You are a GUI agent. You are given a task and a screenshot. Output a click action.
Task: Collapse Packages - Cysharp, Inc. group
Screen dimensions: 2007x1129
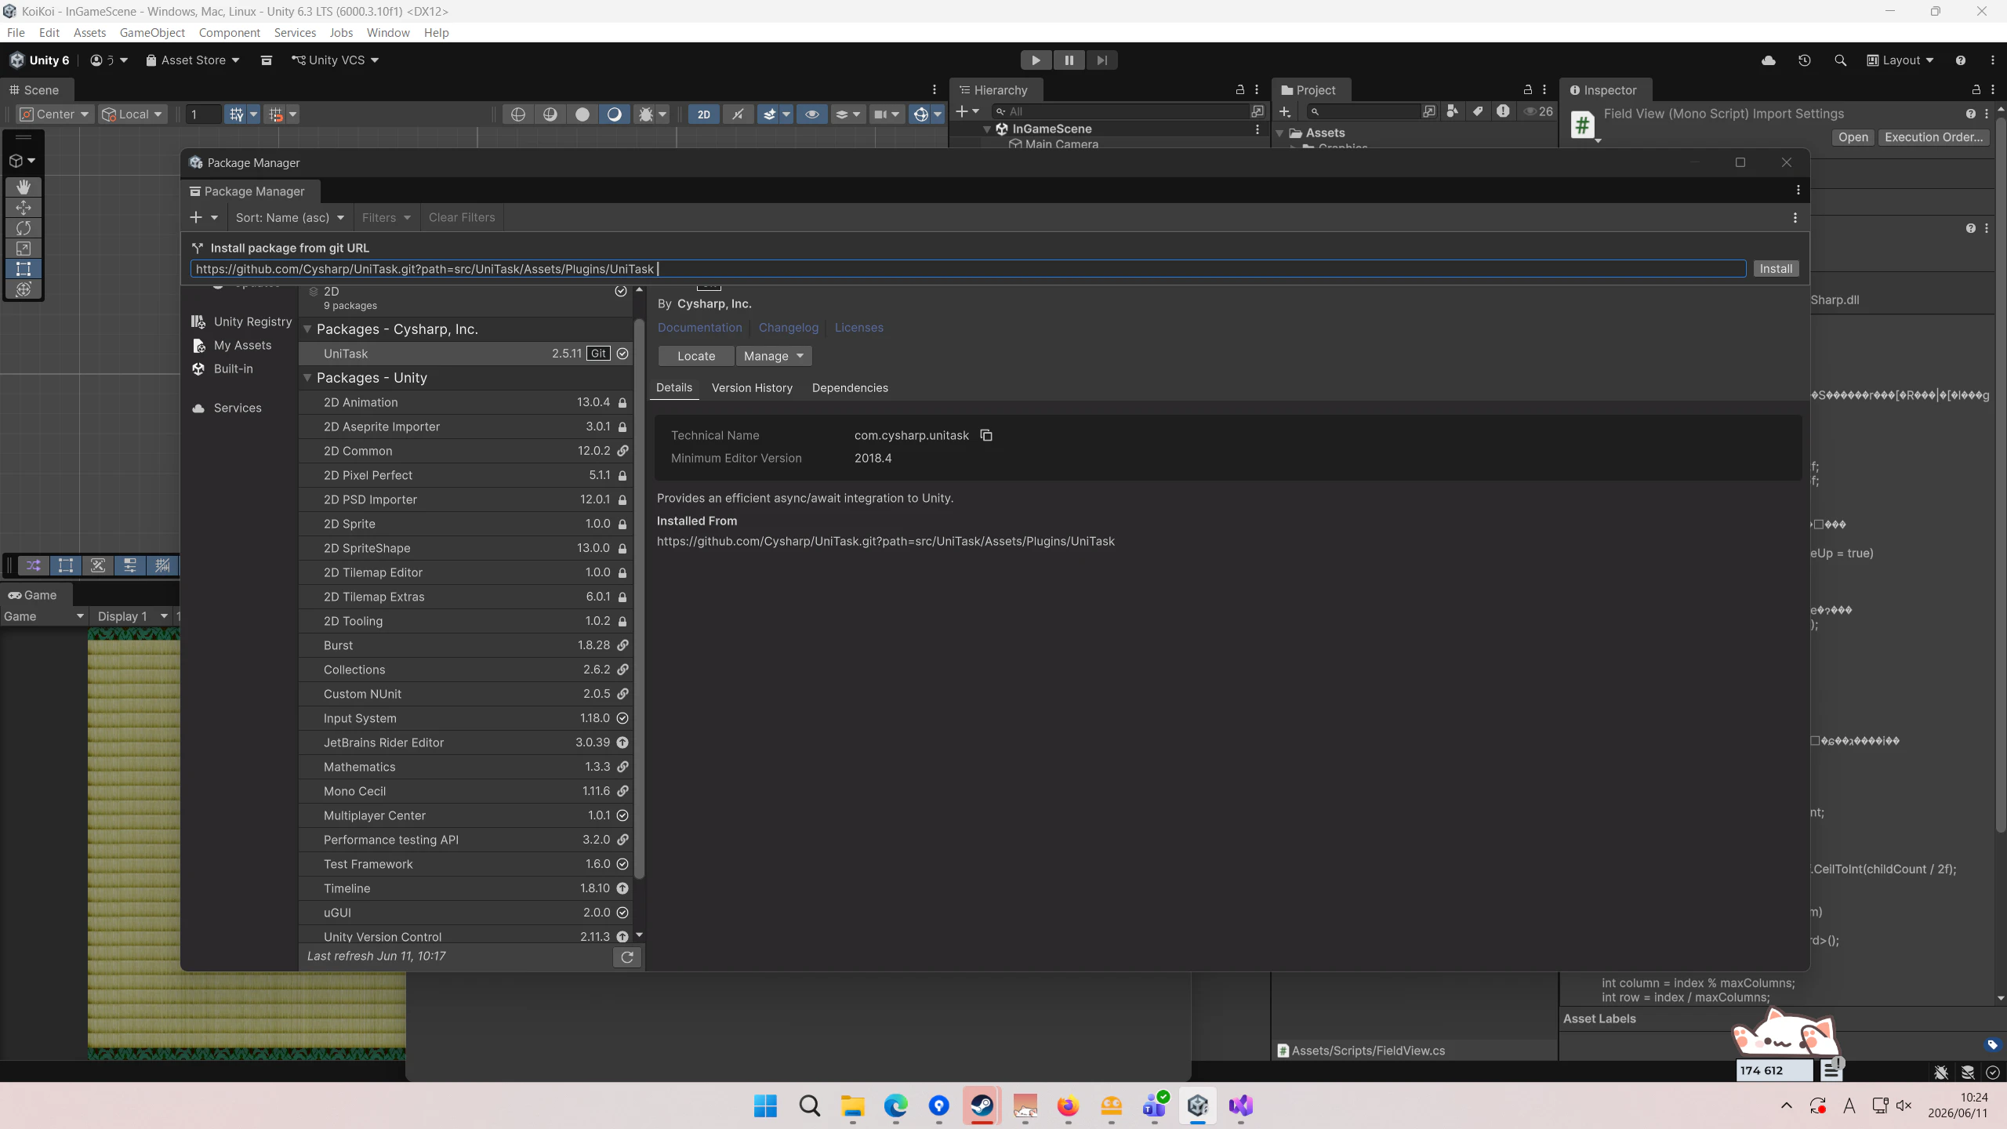click(307, 329)
